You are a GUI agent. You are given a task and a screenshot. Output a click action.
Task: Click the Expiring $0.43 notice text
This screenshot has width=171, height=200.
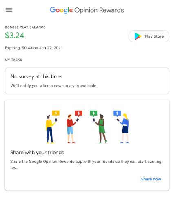pos(34,48)
